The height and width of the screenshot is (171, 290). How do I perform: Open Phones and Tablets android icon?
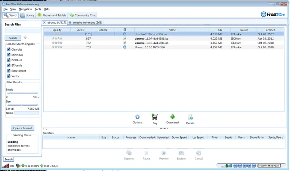[39, 15]
